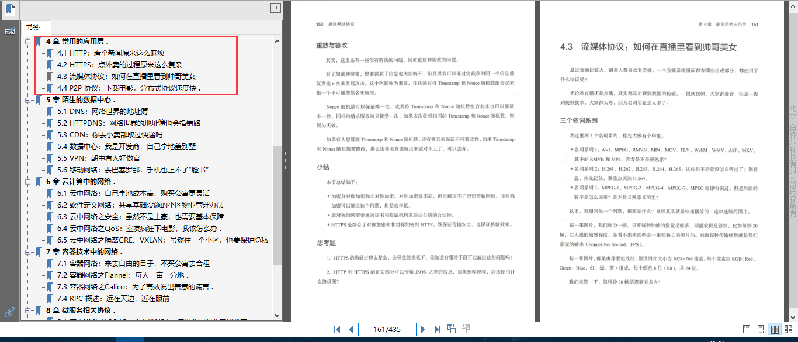Go to next page arrow
Image resolution: width=798 pixels, height=342 pixels.
point(424,329)
